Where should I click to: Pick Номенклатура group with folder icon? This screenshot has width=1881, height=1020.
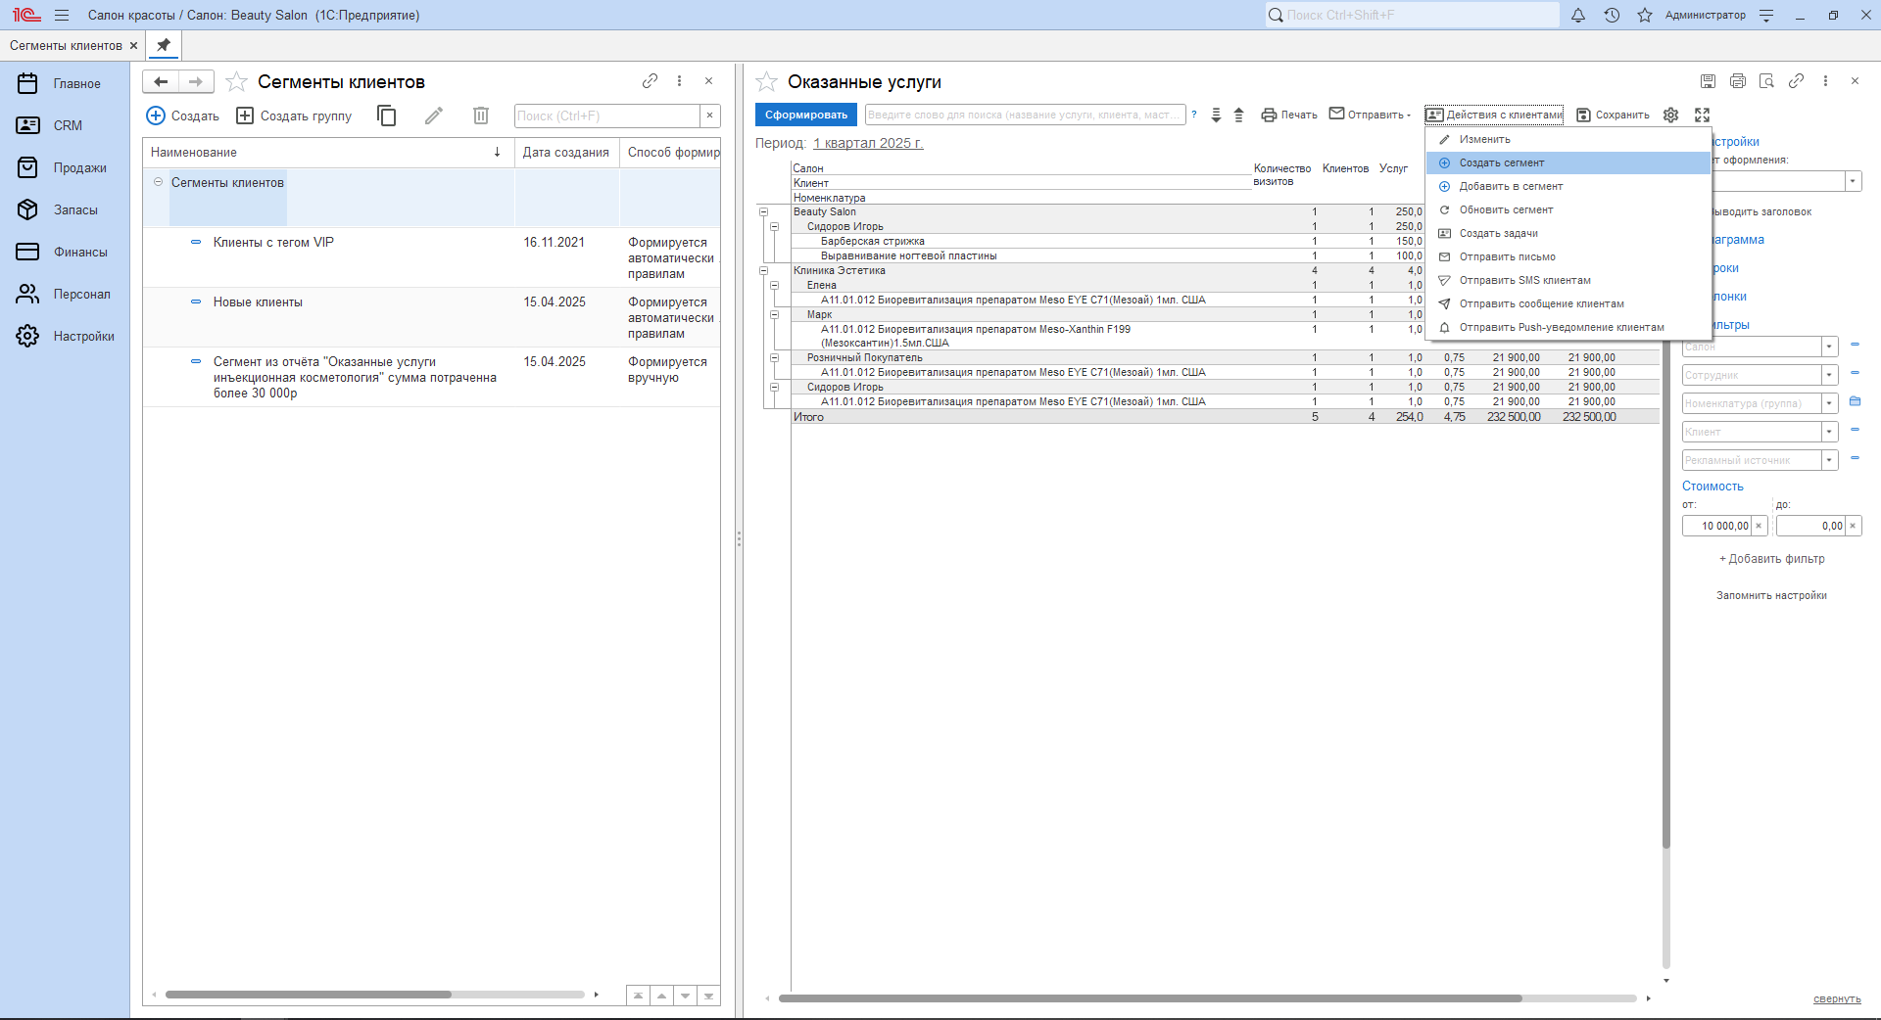click(x=1855, y=402)
